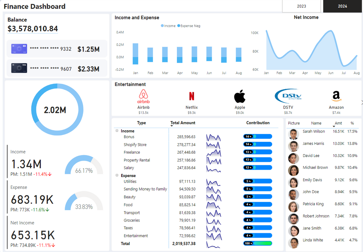Click the Apple logo icon

click(240, 96)
